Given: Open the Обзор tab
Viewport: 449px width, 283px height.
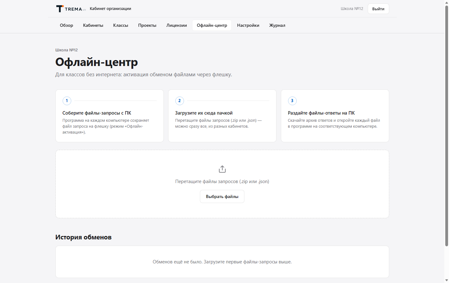Looking at the screenshot, I should pos(66,25).
